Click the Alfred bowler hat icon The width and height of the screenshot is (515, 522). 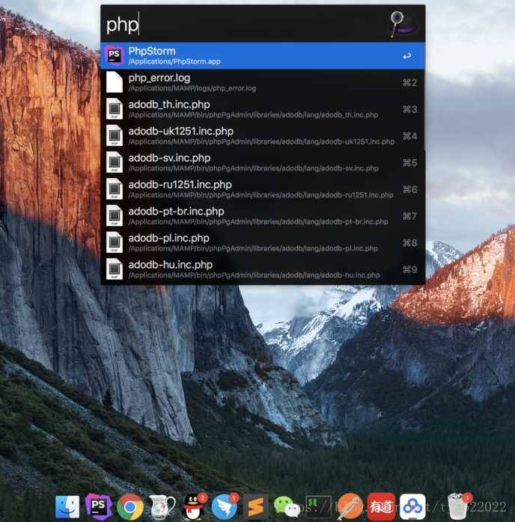(403, 24)
